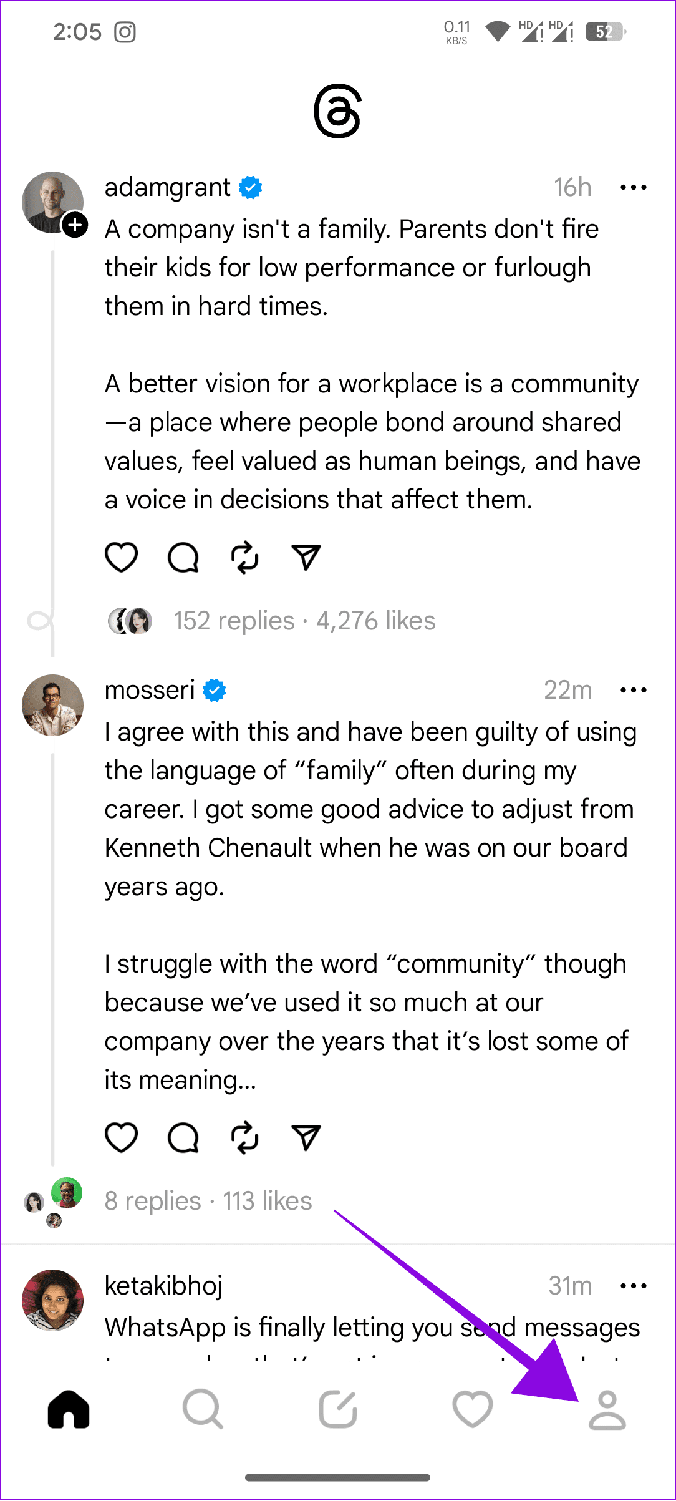Like mosseri's reply with heart icon
The image size is (676, 1501).
[x=121, y=1137]
